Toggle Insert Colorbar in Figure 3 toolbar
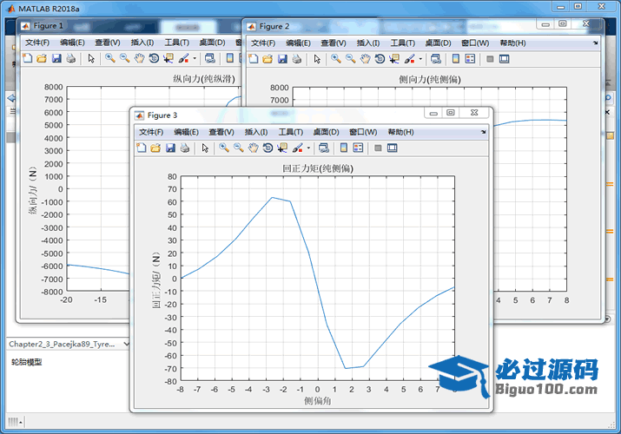 click(x=344, y=148)
